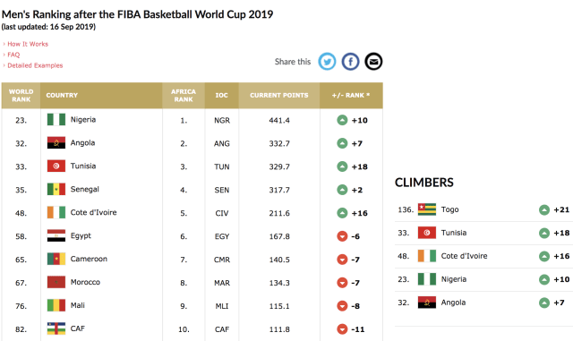Image resolution: width=573 pixels, height=341 pixels.
Task: Share rankings via the Twitter icon
Action: [327, 62]
